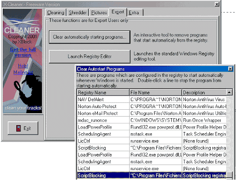Open the Shredder tab

(78, 12)
